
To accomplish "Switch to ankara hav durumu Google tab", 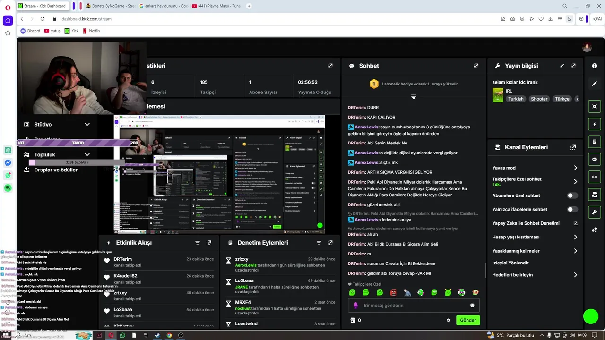I will tap(164, 6).
